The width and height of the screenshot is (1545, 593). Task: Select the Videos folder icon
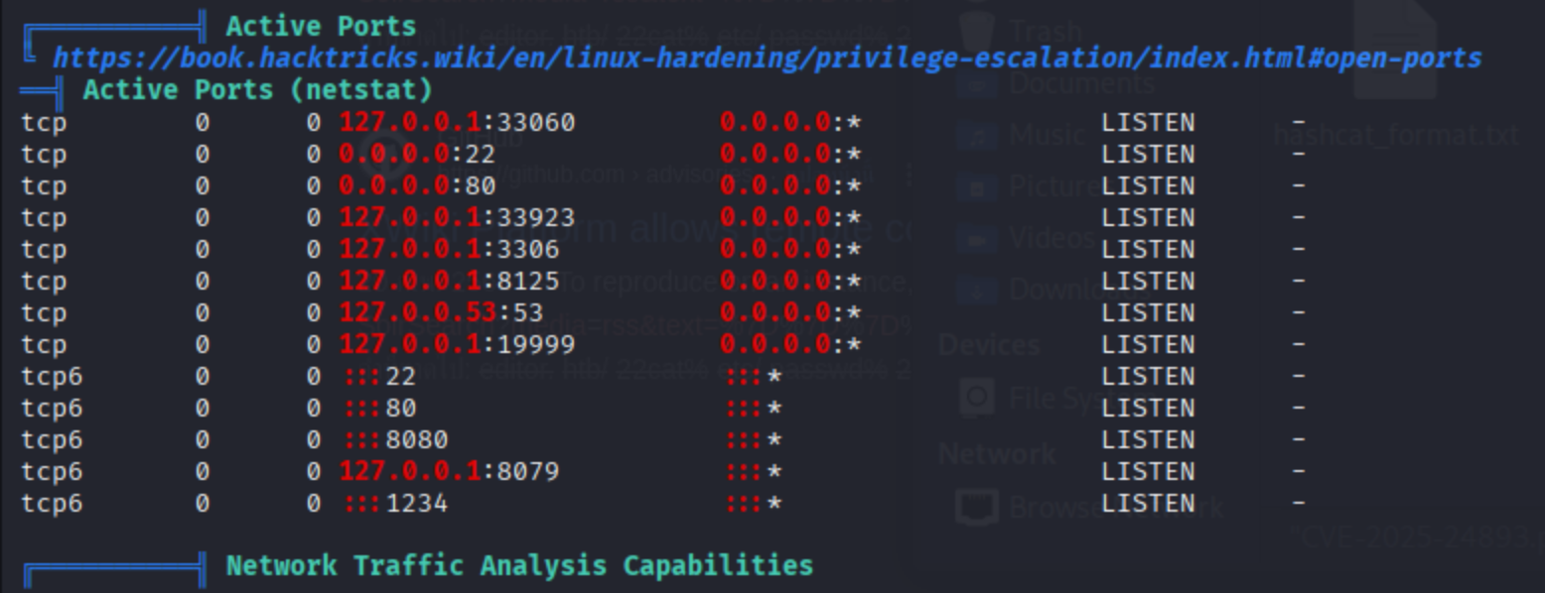(975, 238)
